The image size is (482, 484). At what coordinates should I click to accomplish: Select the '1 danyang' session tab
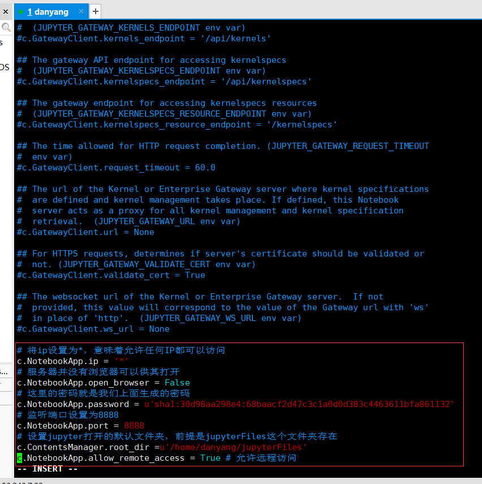click(x=51, y=12)
